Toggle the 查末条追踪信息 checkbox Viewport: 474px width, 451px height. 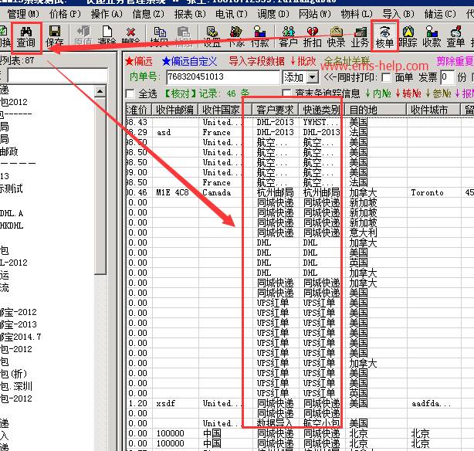286,93
